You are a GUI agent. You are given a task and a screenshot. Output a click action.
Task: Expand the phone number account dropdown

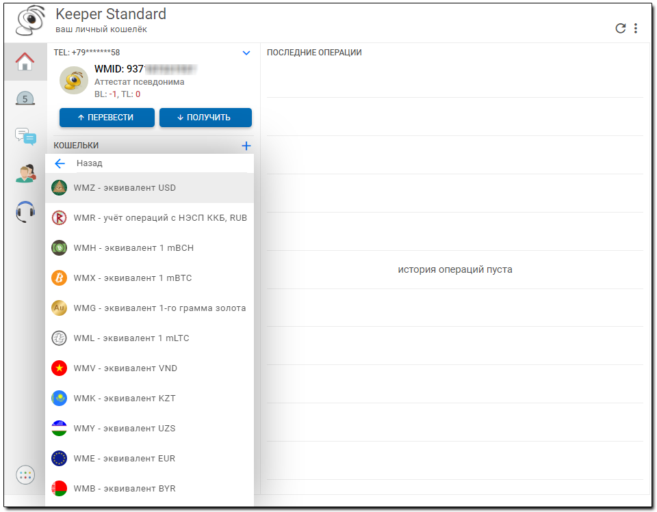[x=246, y=53]
